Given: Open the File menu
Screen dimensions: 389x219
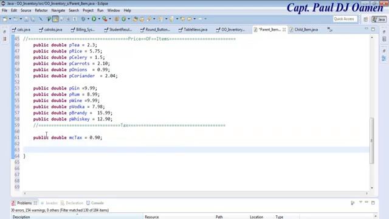Looking at the screenshot, I should pos(4,10).
